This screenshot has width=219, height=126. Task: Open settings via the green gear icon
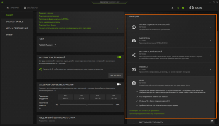(x=183, y=8)
